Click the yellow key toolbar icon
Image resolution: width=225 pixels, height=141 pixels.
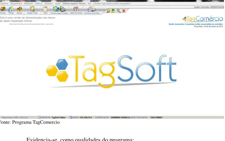click(x=108, y=11)
